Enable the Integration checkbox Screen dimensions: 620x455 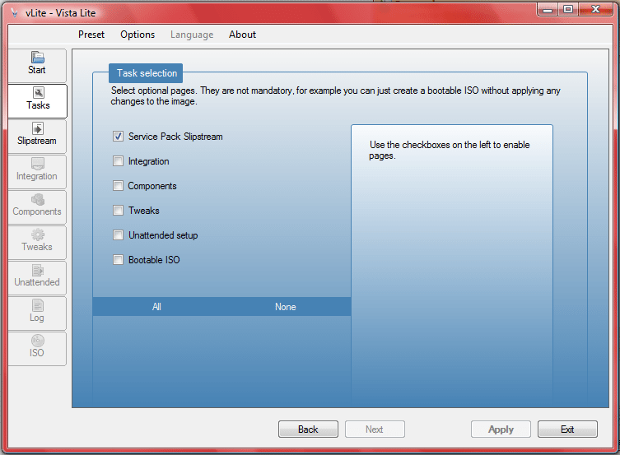118,161
